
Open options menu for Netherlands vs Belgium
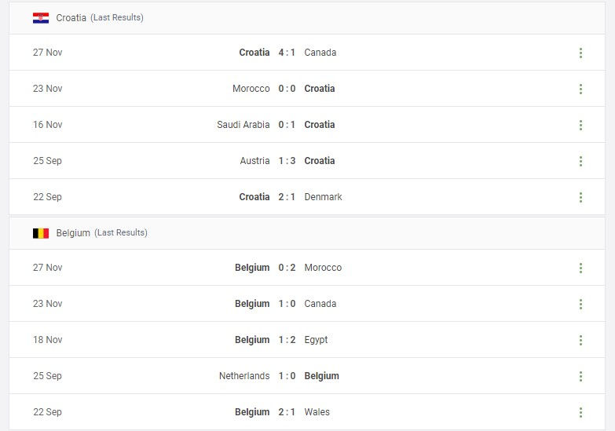tap(580, 377)
